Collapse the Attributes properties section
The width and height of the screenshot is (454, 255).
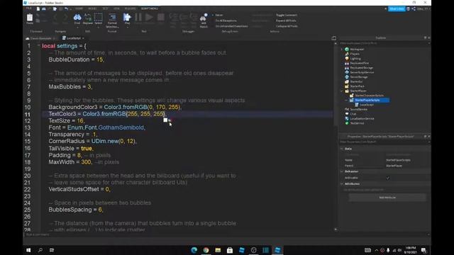pyautogui.click(x=342, y=184)
